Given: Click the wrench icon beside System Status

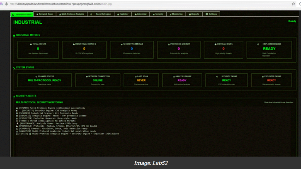Looking at the screenshot, I should coord(14,68).
